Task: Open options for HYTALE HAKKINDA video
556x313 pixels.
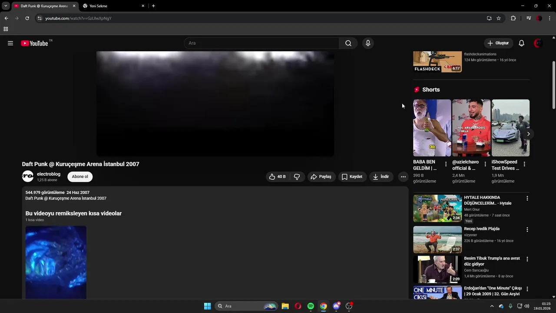Action: click(x=527, y=198)
